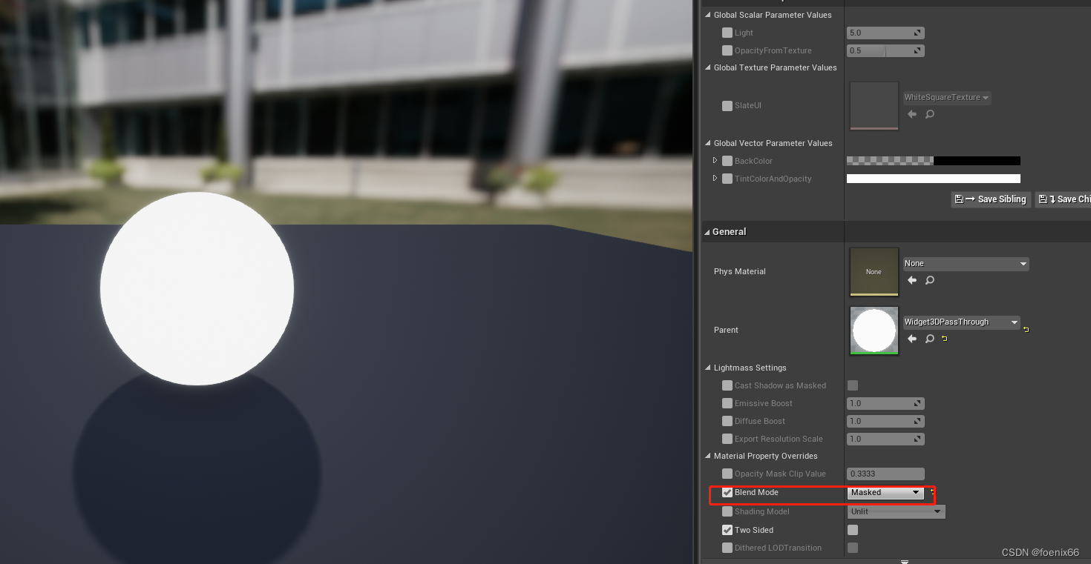The height and width of the screenshot is (564, 1091).
Task: Use the magnifier icon for Phys Material
Action: 929,279
